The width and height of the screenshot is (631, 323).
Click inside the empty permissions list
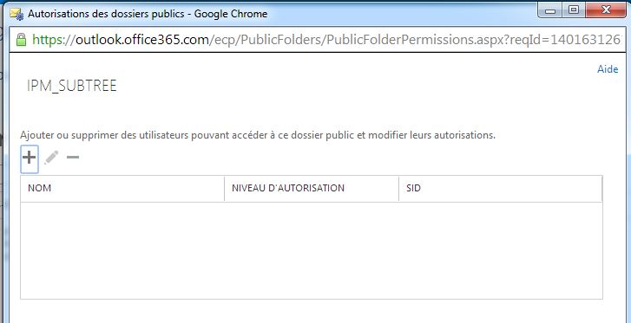coord(312,250)
